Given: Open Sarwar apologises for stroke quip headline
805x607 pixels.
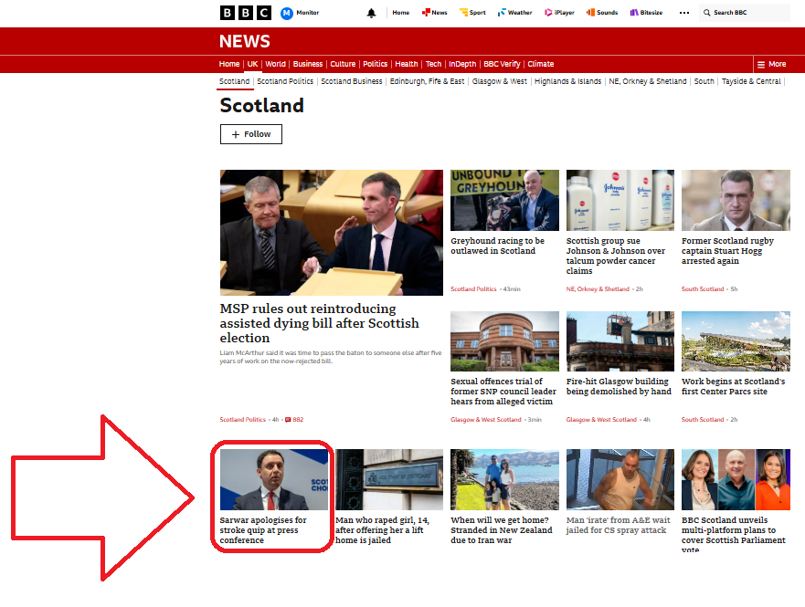Looking at the screenshot, I should point(263,530).
